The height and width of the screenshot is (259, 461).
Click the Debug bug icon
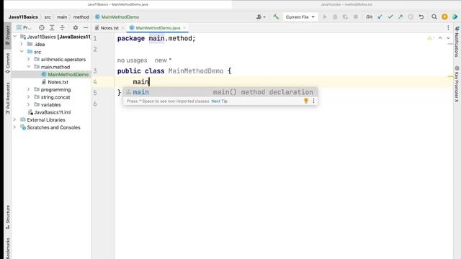(x=335, y=17)
